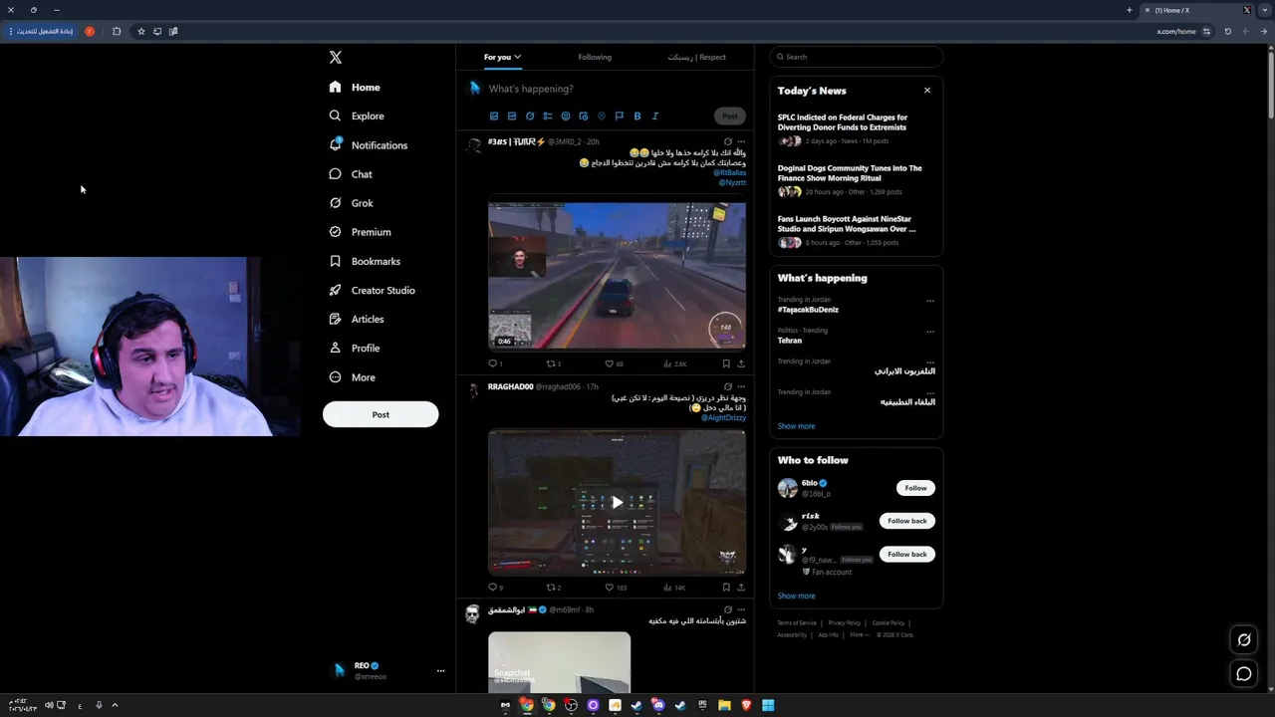The width and height of the screenshot is (1275, 717).
Task: Open more options on RRAGHAD00 post
Action: point(741,386)
